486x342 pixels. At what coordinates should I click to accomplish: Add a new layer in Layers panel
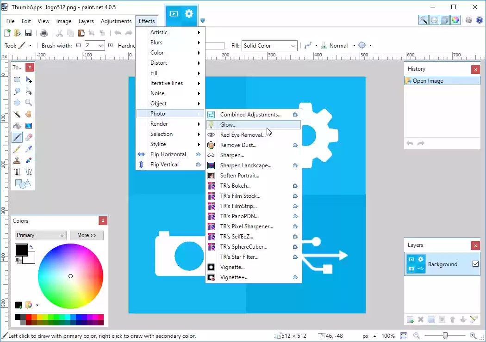(x=410, y=319)
